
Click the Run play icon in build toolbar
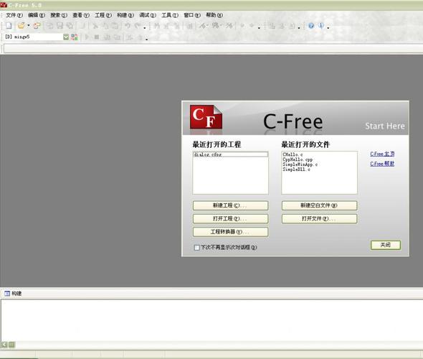(x=87, y=37)
